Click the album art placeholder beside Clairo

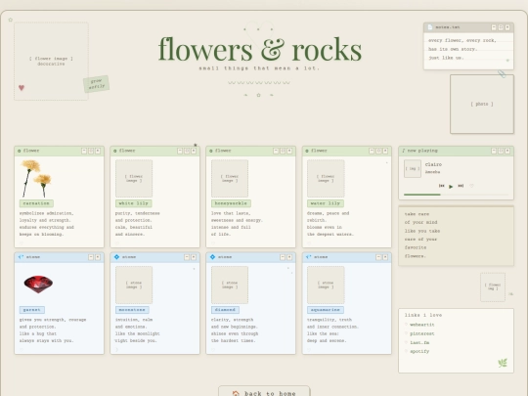pos(413,169)
